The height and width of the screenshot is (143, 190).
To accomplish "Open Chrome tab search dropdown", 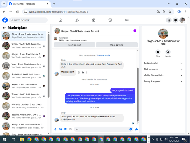I will [x=4, y=4].
